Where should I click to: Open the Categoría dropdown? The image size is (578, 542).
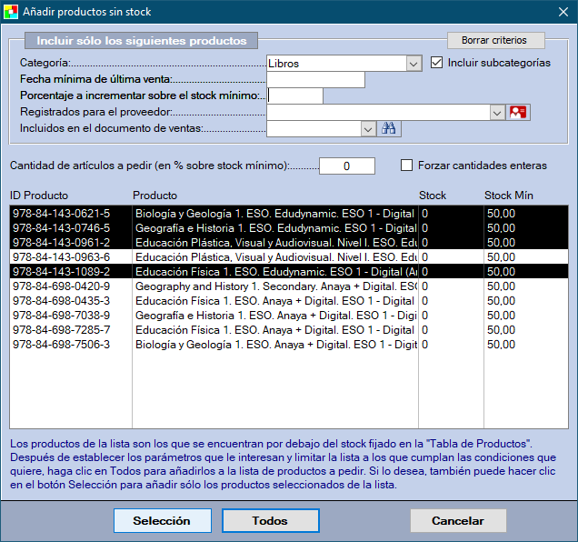coord(414,64)
